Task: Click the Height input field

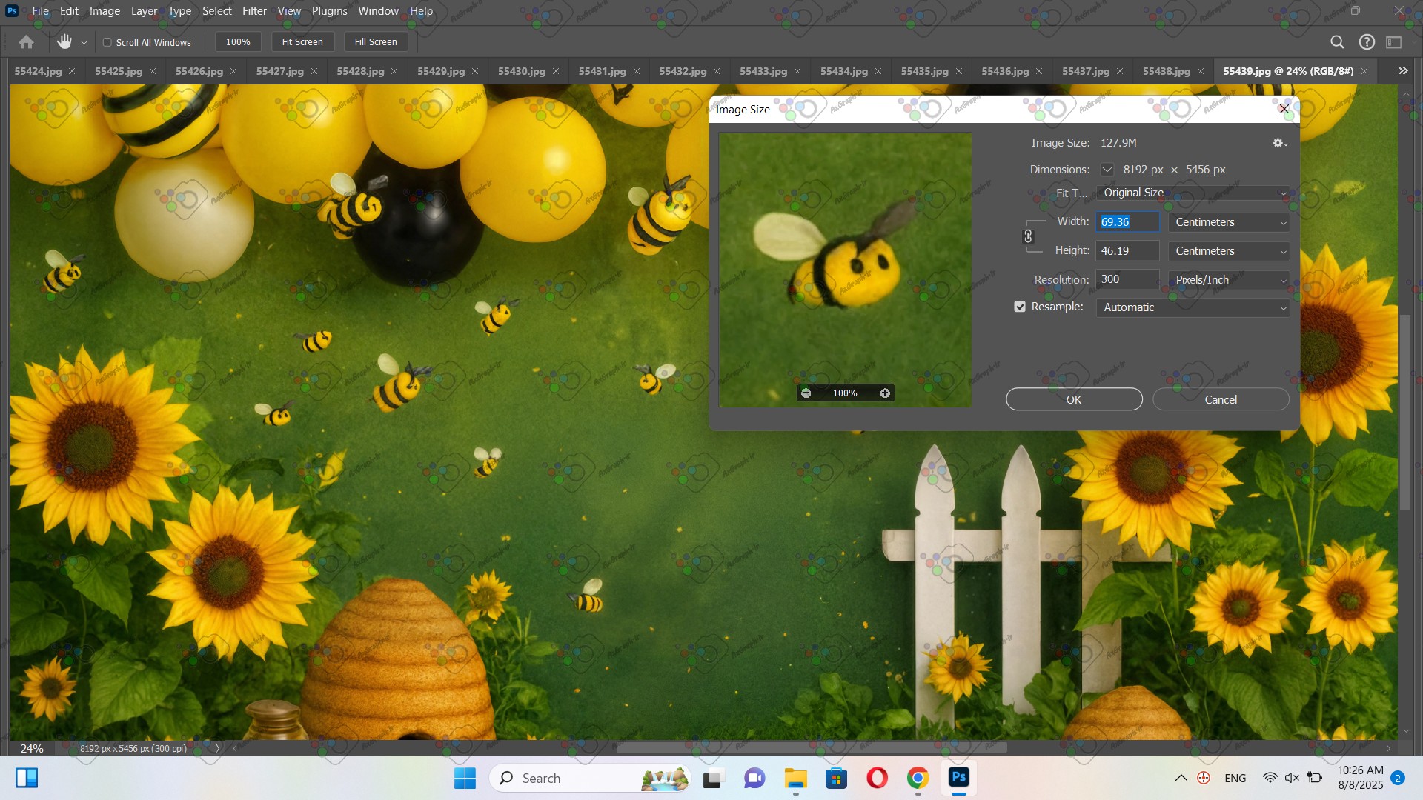Action: pyautogui.click(x=1127, y=251)
